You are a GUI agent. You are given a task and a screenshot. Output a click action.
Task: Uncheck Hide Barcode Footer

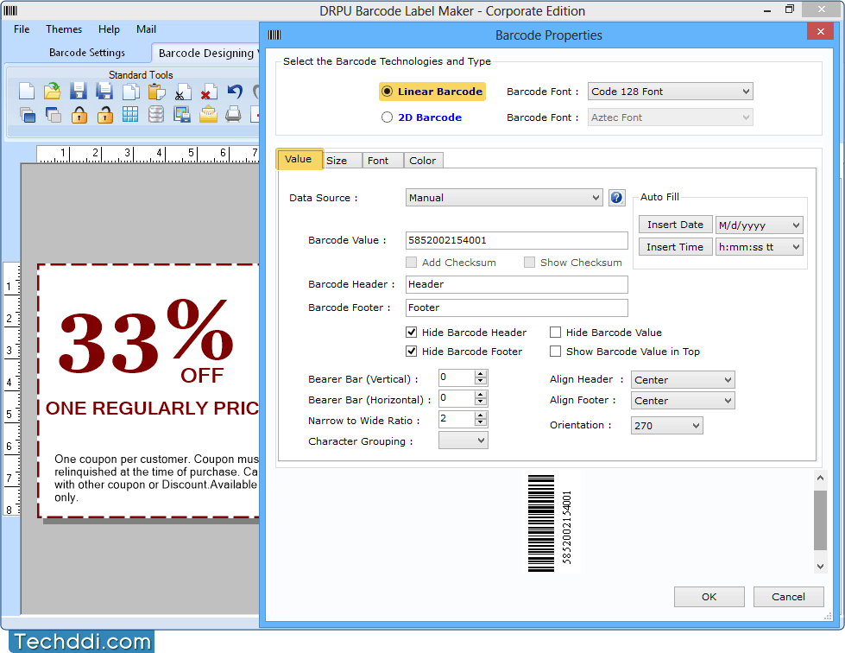[411, 352]
